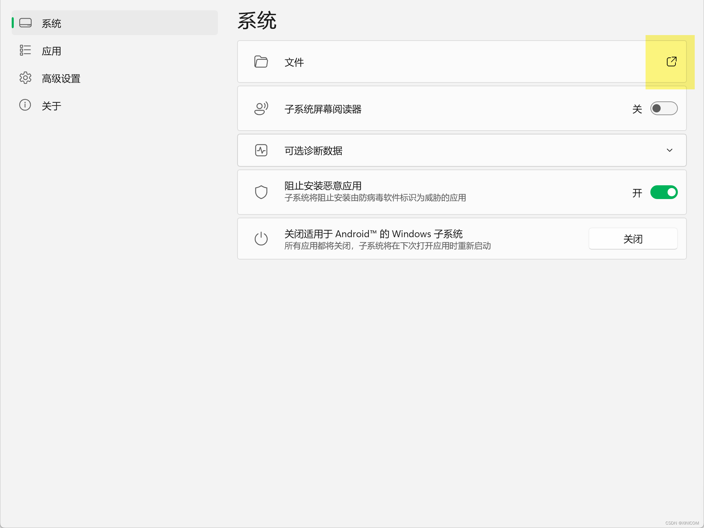Enable the 子系统屏幕阅读器 toggle
Screen dimensions: 704x528
663,109
